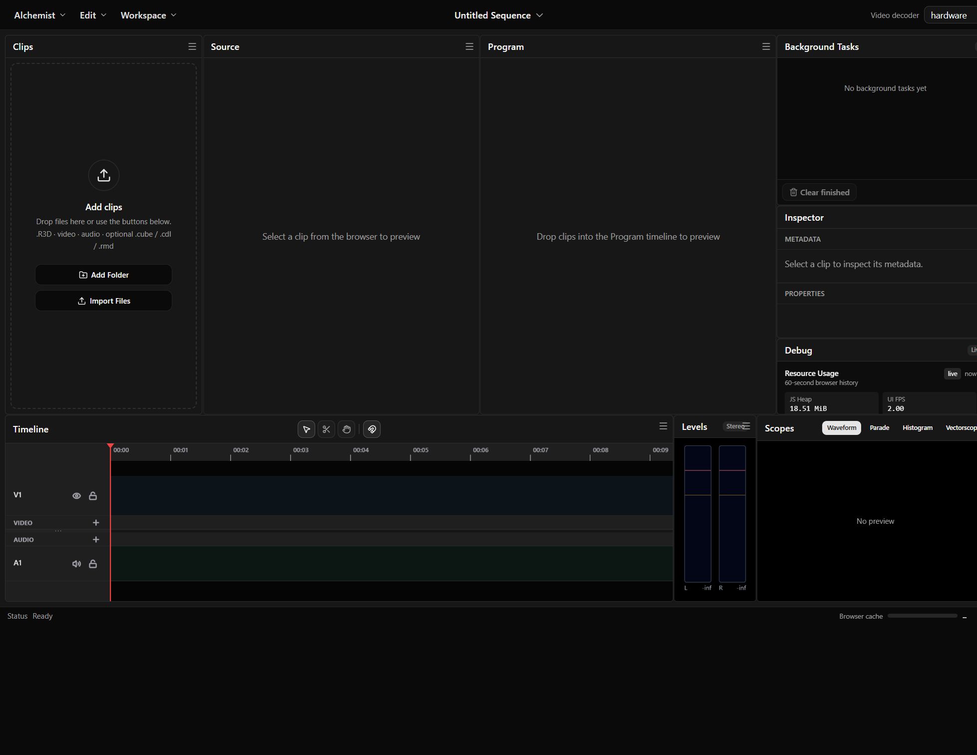Click the Import Files button

(x=104, y=301)
